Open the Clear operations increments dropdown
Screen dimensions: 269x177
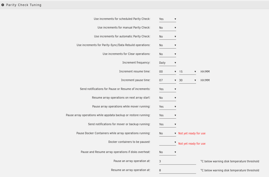[167, 54]
